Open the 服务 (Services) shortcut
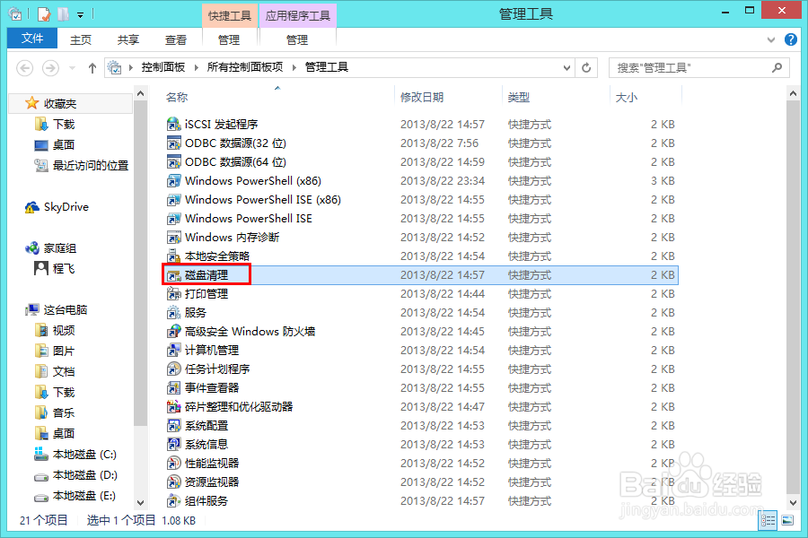 tap(196, 312)
